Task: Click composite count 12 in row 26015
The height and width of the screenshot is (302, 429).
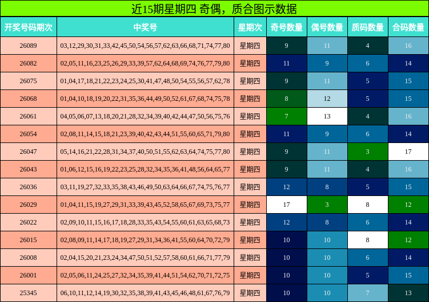Action: (x=408, y=240)
